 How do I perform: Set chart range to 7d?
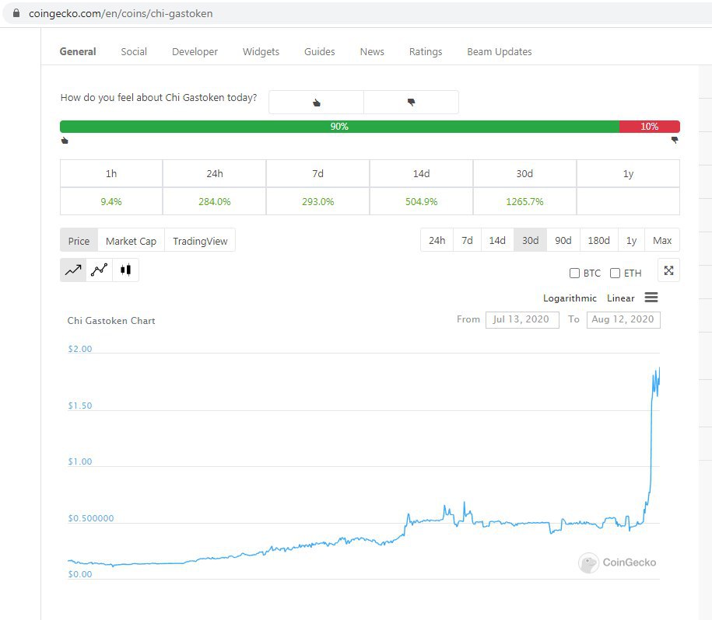click(467, 240)
